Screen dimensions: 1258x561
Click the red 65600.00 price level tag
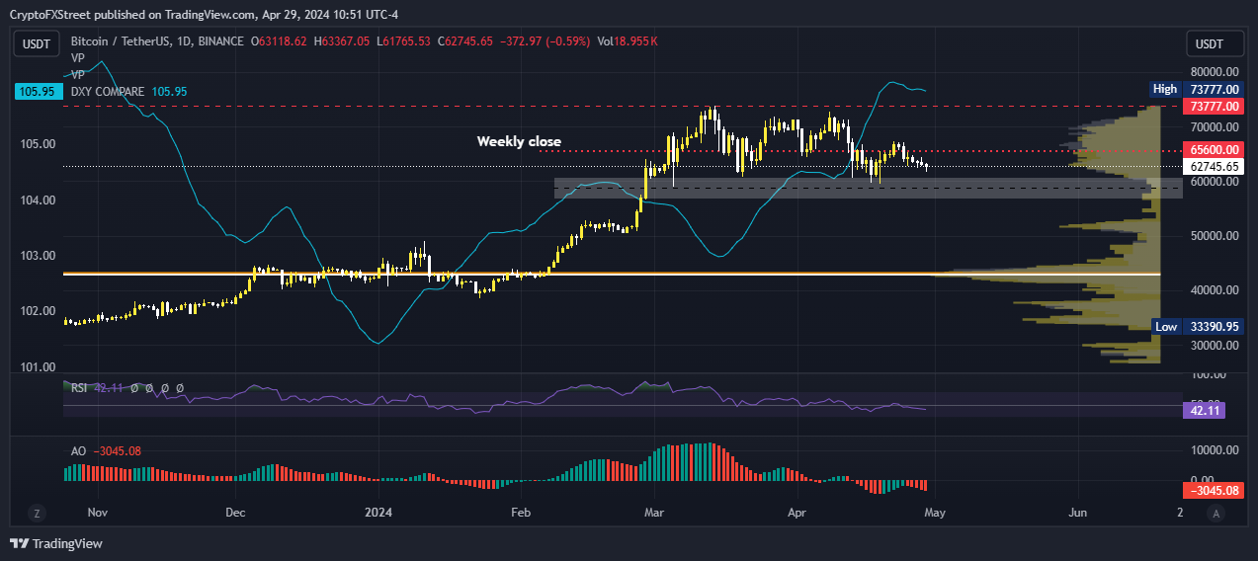(x=1213, y=150)
